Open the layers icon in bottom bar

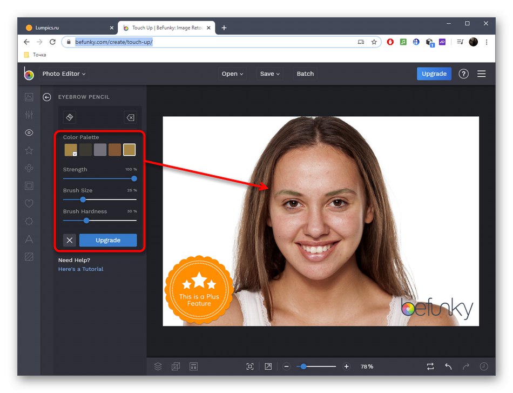click(158, 367)
